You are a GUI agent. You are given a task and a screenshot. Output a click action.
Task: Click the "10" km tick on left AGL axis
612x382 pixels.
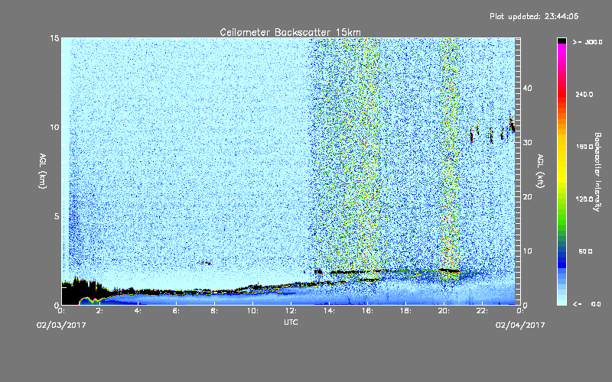tap(54, 127)
